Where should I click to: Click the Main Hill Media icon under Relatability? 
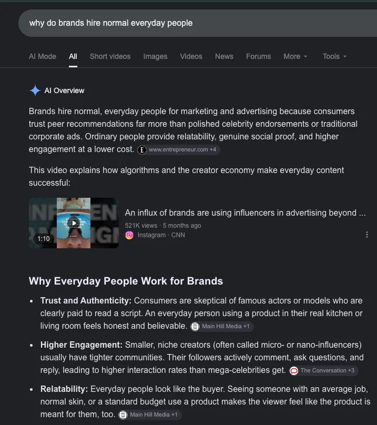click(x=123, y=414)
